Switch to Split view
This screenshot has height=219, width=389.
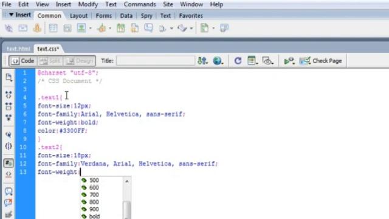click(x=50, y=61)
